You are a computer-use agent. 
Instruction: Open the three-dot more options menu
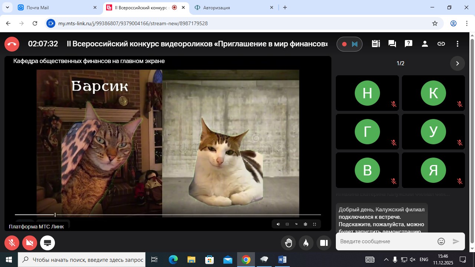coord(458,44)
